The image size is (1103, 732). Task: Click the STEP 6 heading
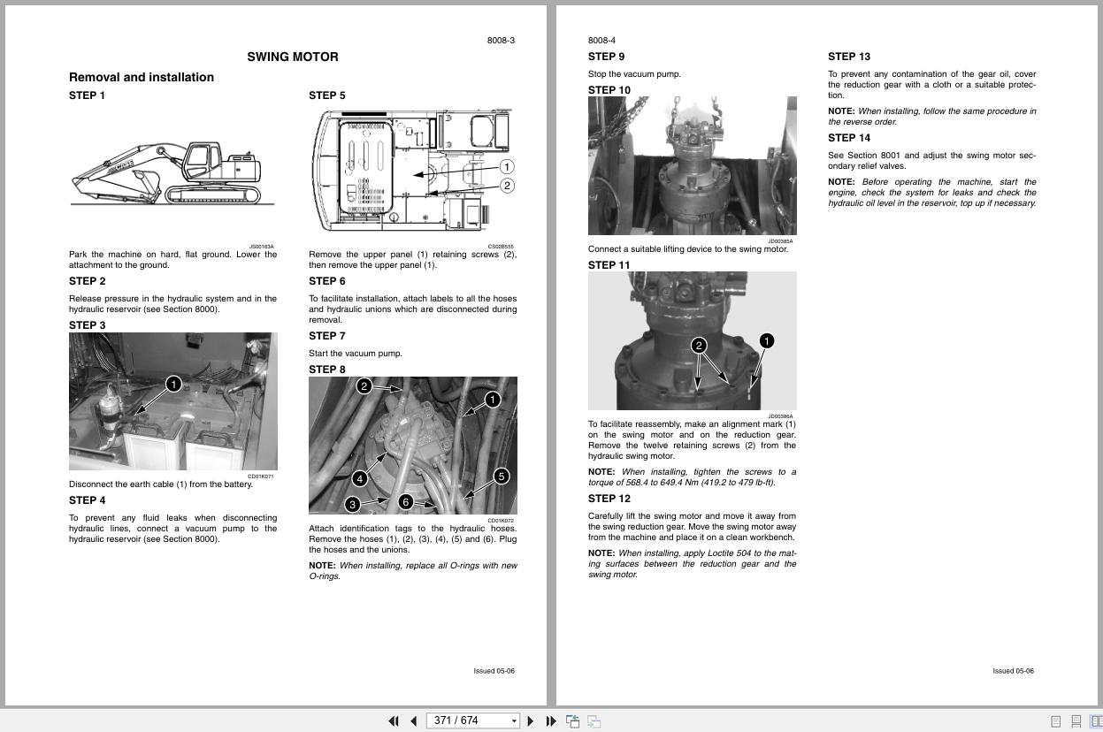tap(327, 281)
